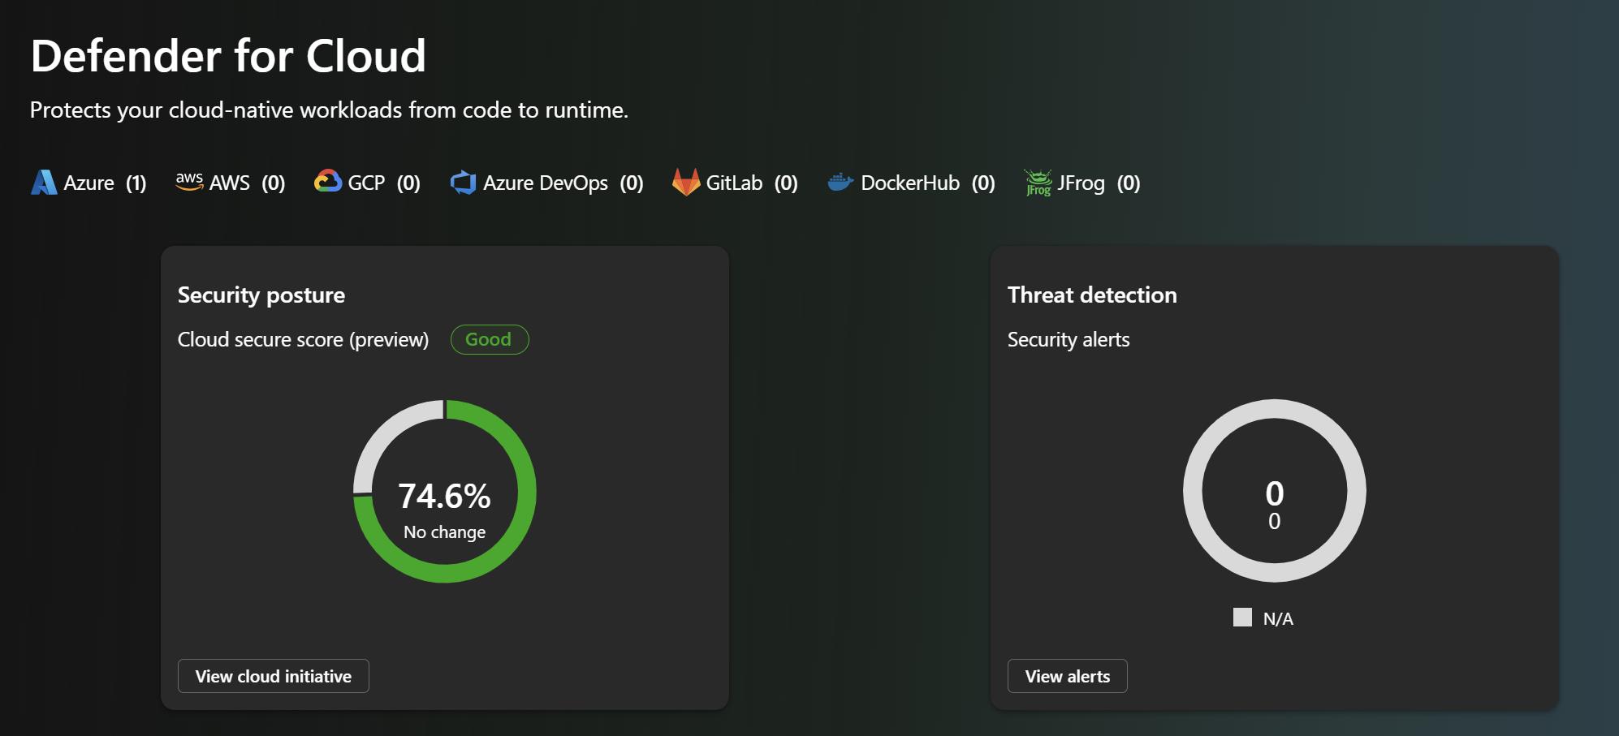This screenshot has height=736, width=1619.
Task: Open the Good secure score badge
Action: point(489,339)
